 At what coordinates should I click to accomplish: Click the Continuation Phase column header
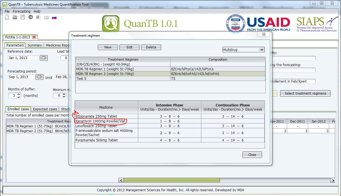233,107
